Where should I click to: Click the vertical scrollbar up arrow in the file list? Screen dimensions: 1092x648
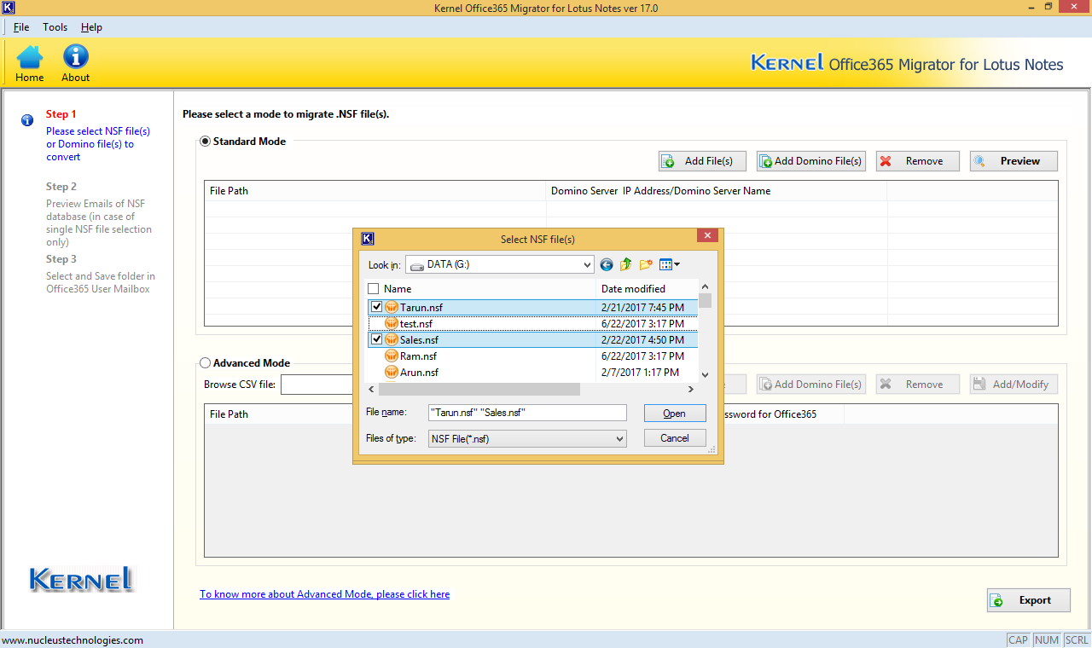click(x=705, y=287)
